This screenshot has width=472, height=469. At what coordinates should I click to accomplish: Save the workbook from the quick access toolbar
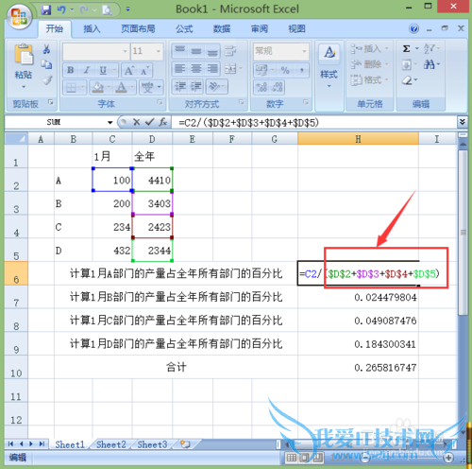(46, 10)
